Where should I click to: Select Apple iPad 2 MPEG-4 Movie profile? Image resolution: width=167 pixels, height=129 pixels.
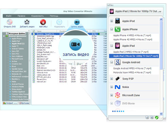[x=131, y=52]
